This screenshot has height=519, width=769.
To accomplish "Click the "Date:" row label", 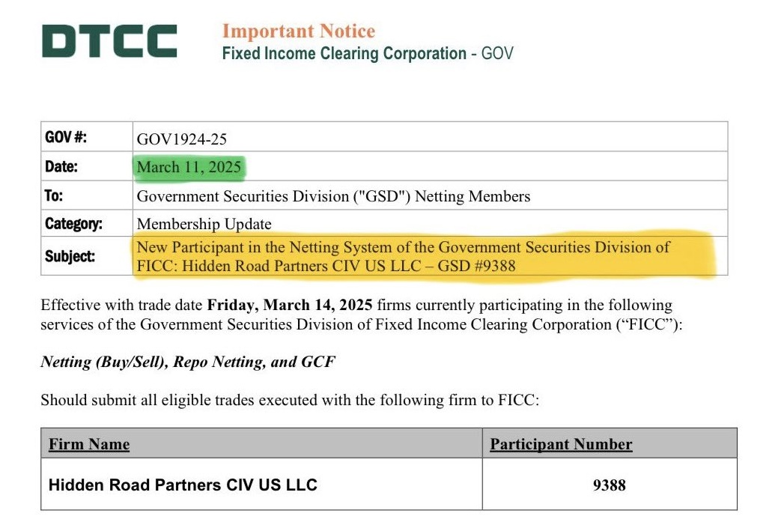I will pos(61,167).
